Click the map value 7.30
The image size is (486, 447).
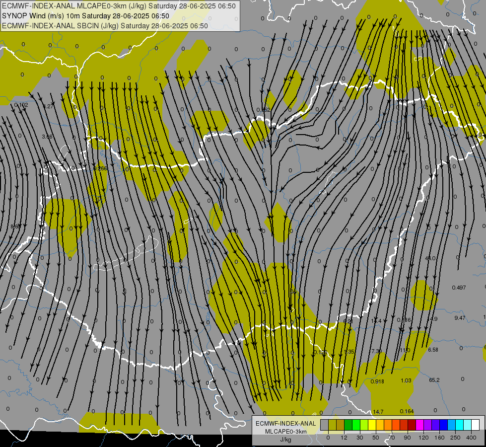pos(376,351)
